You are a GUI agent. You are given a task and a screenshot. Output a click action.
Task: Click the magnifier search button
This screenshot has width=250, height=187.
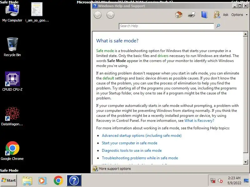click(218, 26)
